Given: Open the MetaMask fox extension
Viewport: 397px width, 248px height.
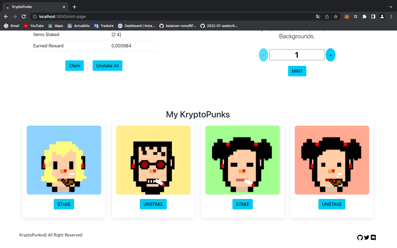Looking at the screenshot, I should (347, 17).
